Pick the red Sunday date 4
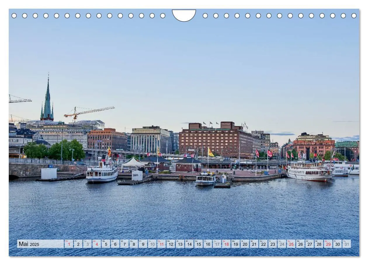The height and width of the screenshot is (265, 368). (x=97, y=244)
